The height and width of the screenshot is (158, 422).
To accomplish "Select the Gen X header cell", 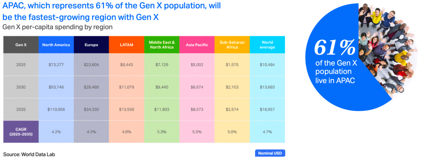I will (x=21, y=45).
